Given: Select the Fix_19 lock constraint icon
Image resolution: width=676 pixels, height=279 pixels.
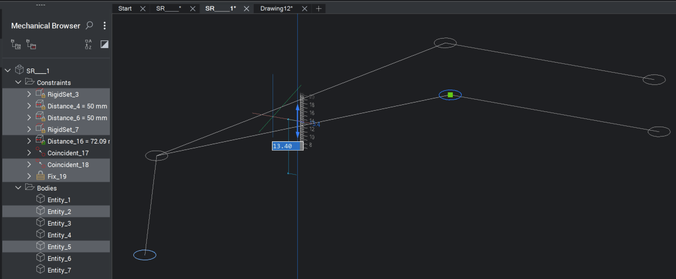Looking at the screenshot, I should point(41,176).
